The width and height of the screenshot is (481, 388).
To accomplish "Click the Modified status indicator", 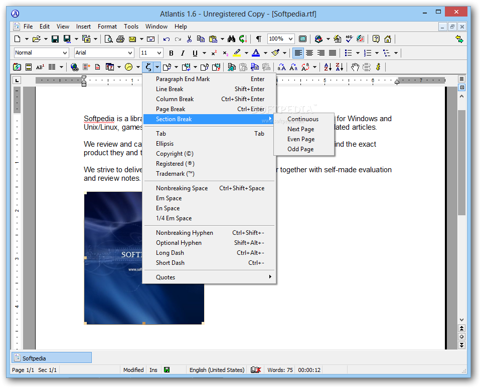I will click(133, 370).
